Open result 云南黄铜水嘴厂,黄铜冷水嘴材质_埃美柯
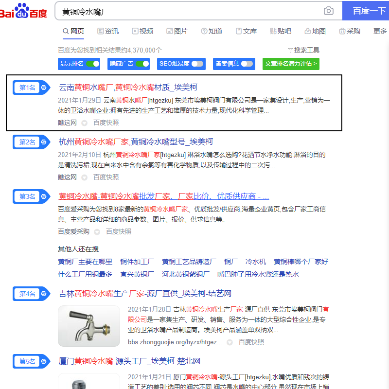 coord(128,88)
